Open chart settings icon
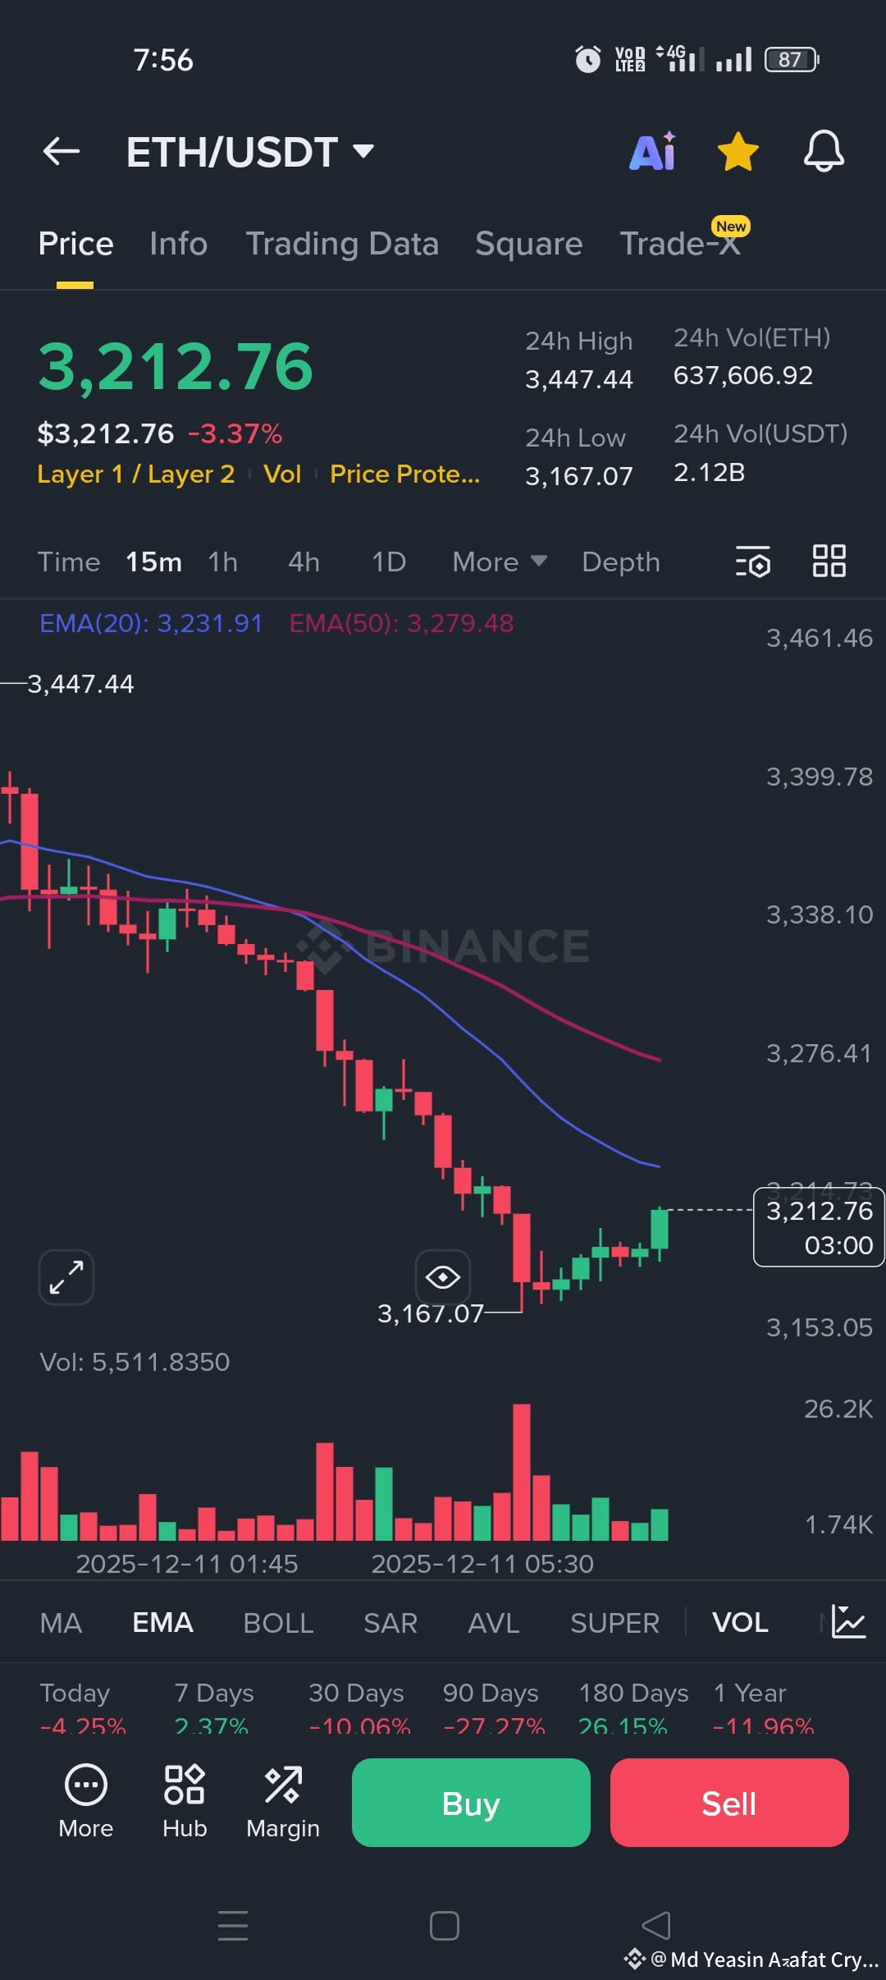Image resolution: width=886 pixels, height=1980 pixels. (x=753, y=561)
